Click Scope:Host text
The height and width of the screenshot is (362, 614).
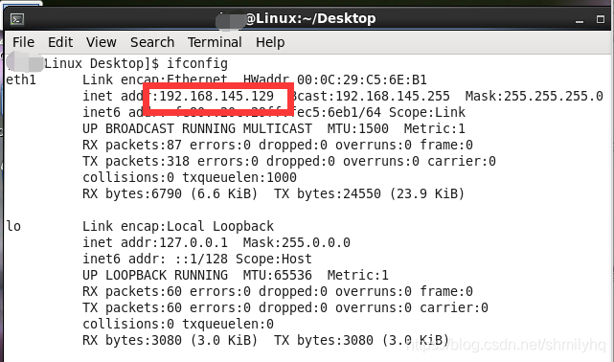274,259
